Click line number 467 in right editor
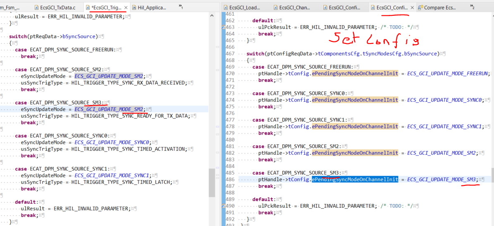 point(230,54)
